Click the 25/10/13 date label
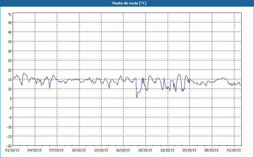254x158 pixels. pyautogui.click(x=189, y=150)
